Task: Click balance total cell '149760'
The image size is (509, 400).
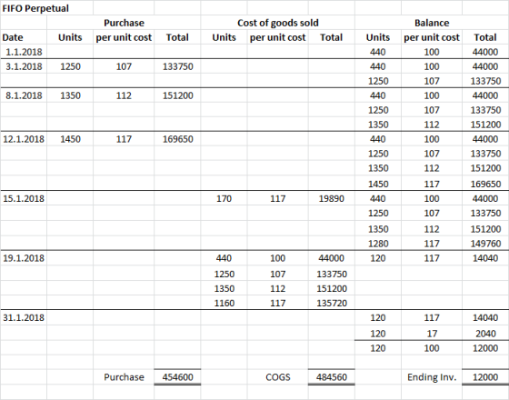Action: coord(485,244)
